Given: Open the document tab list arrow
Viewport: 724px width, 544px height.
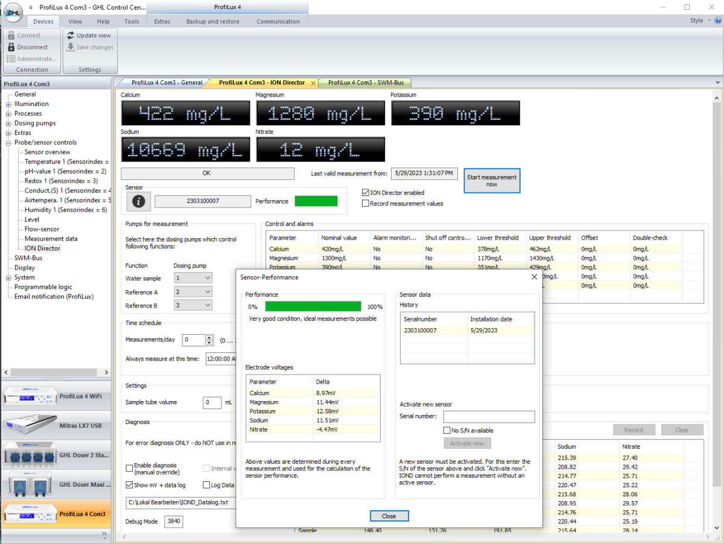Looking at the screenshot, I should point(717,83).
